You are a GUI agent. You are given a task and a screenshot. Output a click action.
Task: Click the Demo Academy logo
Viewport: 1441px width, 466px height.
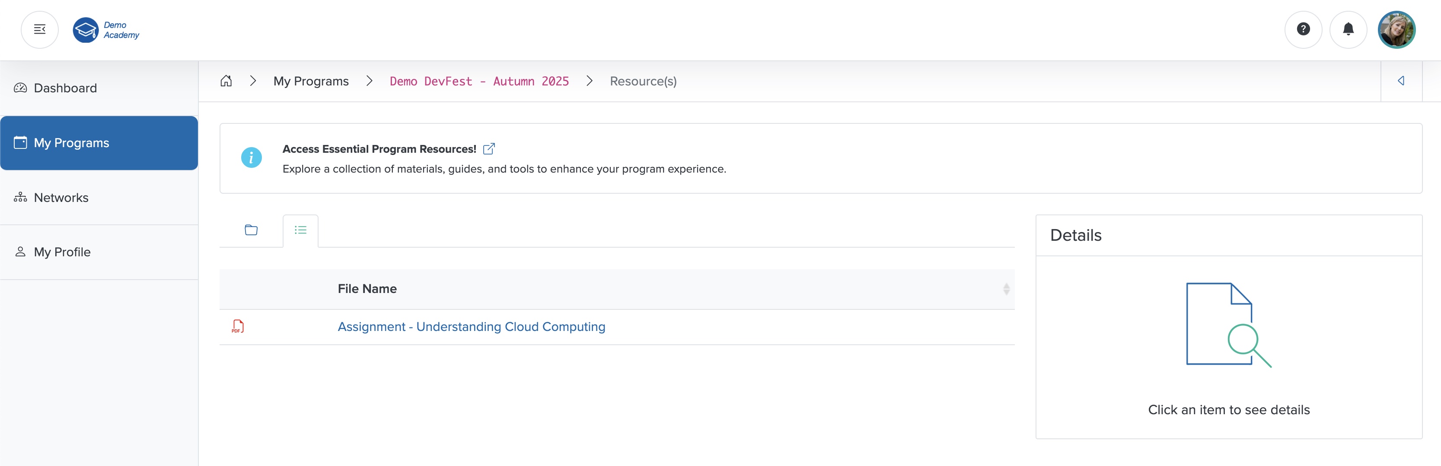pyautogui.click(x=106, y=30)
